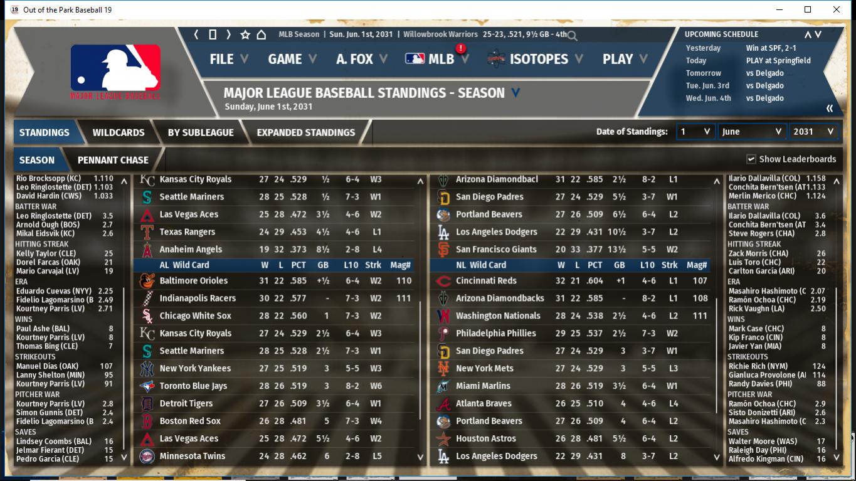Collapse the upcoming schedule panel
The width and height of the screenshot is (856, 481).
(x=830, y=108)
